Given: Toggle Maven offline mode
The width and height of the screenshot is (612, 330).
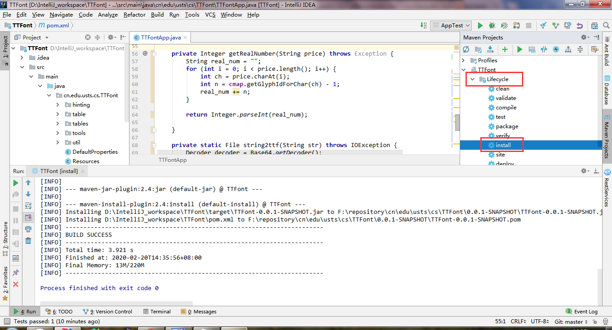Looking at the screenshot, I should (544, 49).
